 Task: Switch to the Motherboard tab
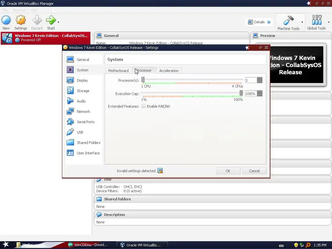tap(118, 71)
